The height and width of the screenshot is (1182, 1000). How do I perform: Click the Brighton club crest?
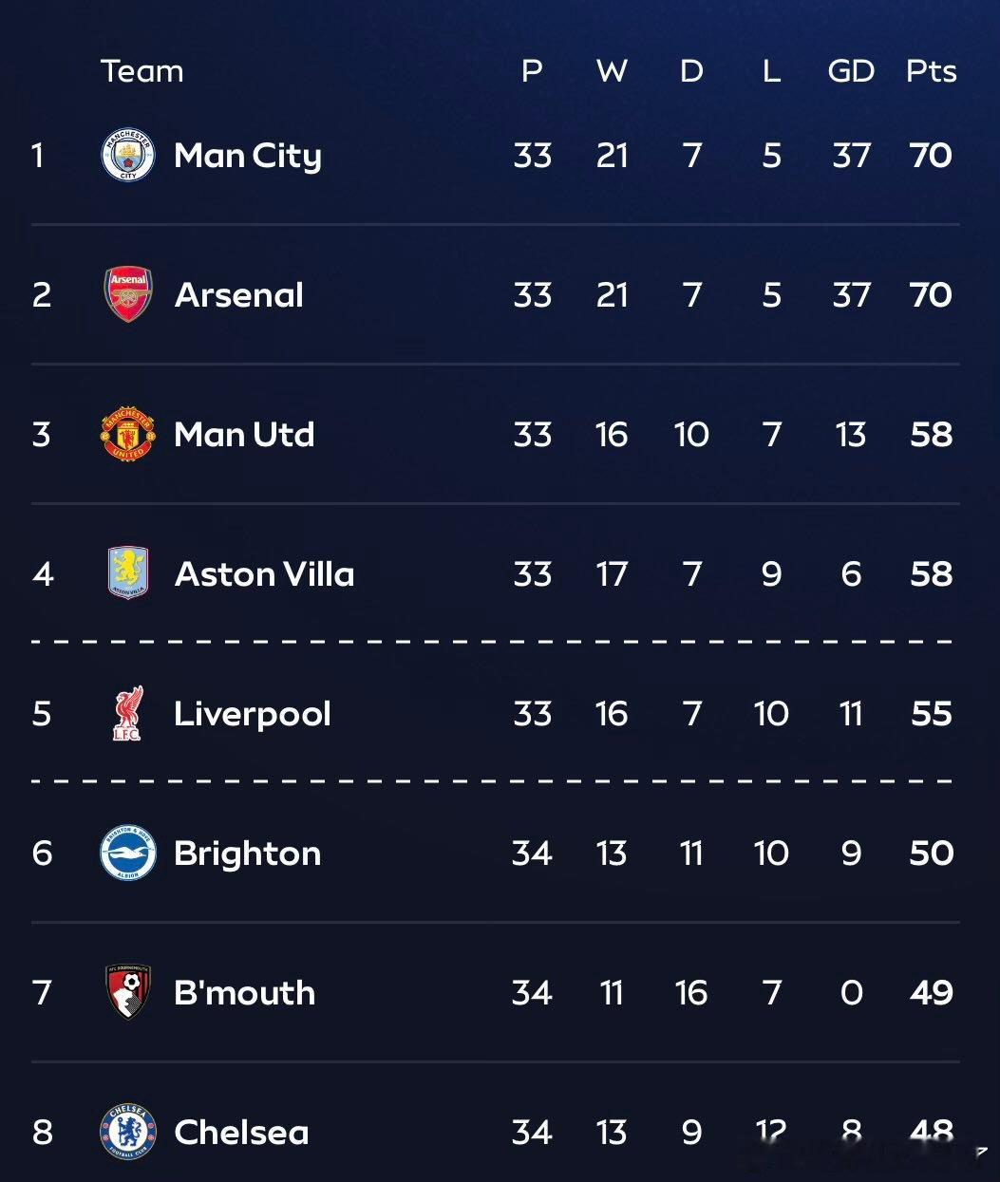click(x=128, y=853)
